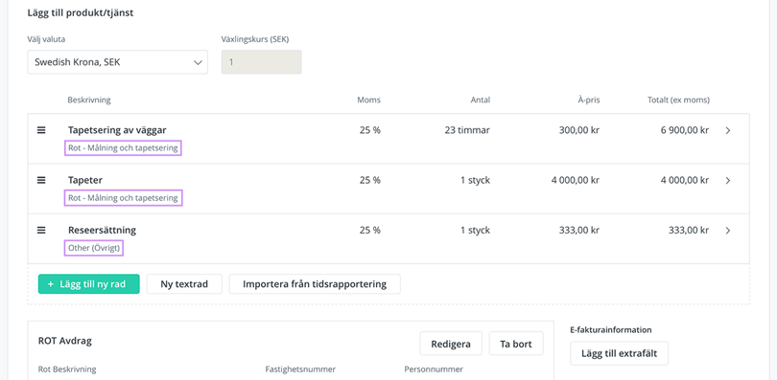Click Redigera in ROT Avdrag
The width and height of the screenshot is (777, 380).
[x=451, y=344]
